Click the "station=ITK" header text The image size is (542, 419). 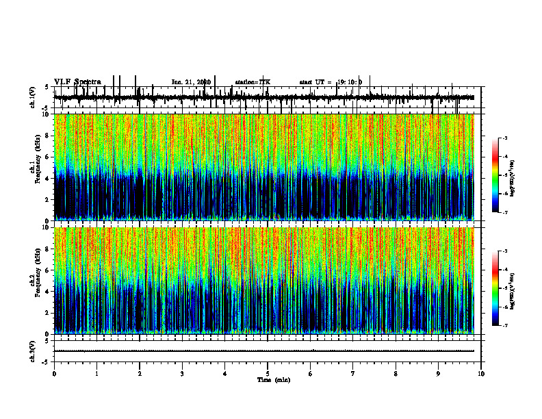(x=253, y=82)
